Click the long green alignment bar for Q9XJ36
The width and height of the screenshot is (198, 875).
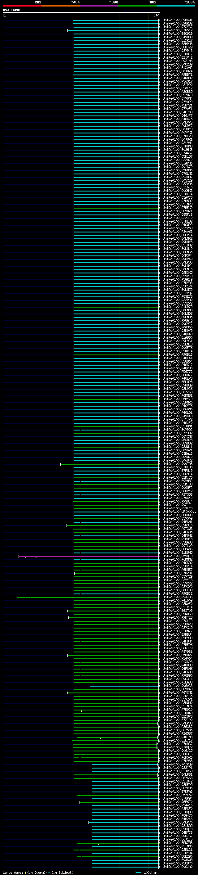pyautogui.click(x=88, y=598)
